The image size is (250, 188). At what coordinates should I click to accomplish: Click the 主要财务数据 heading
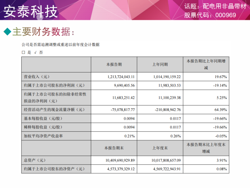pos(43,32)
